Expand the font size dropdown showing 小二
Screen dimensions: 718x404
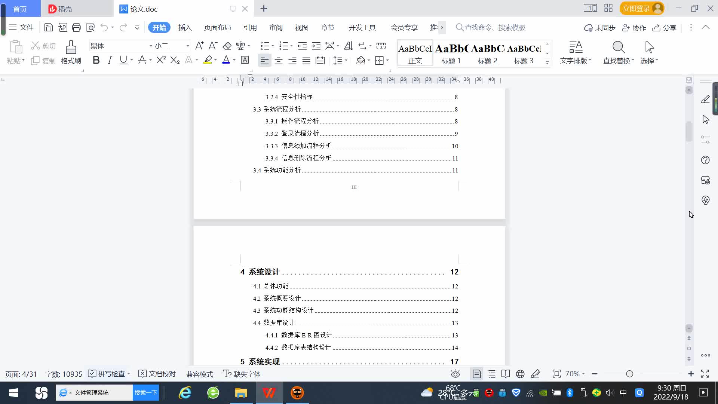[x=188, y=46]
